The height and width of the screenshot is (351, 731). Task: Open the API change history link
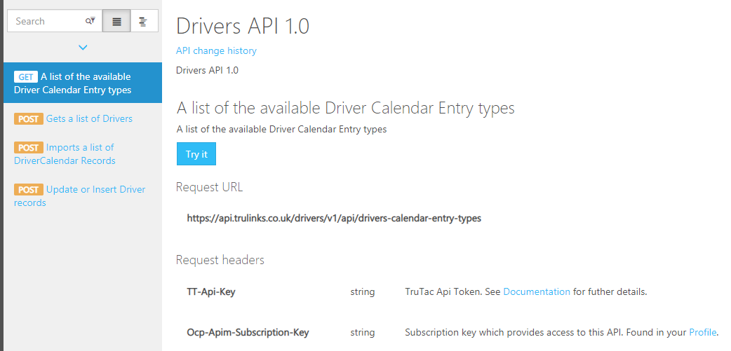(x=216, y=50)
